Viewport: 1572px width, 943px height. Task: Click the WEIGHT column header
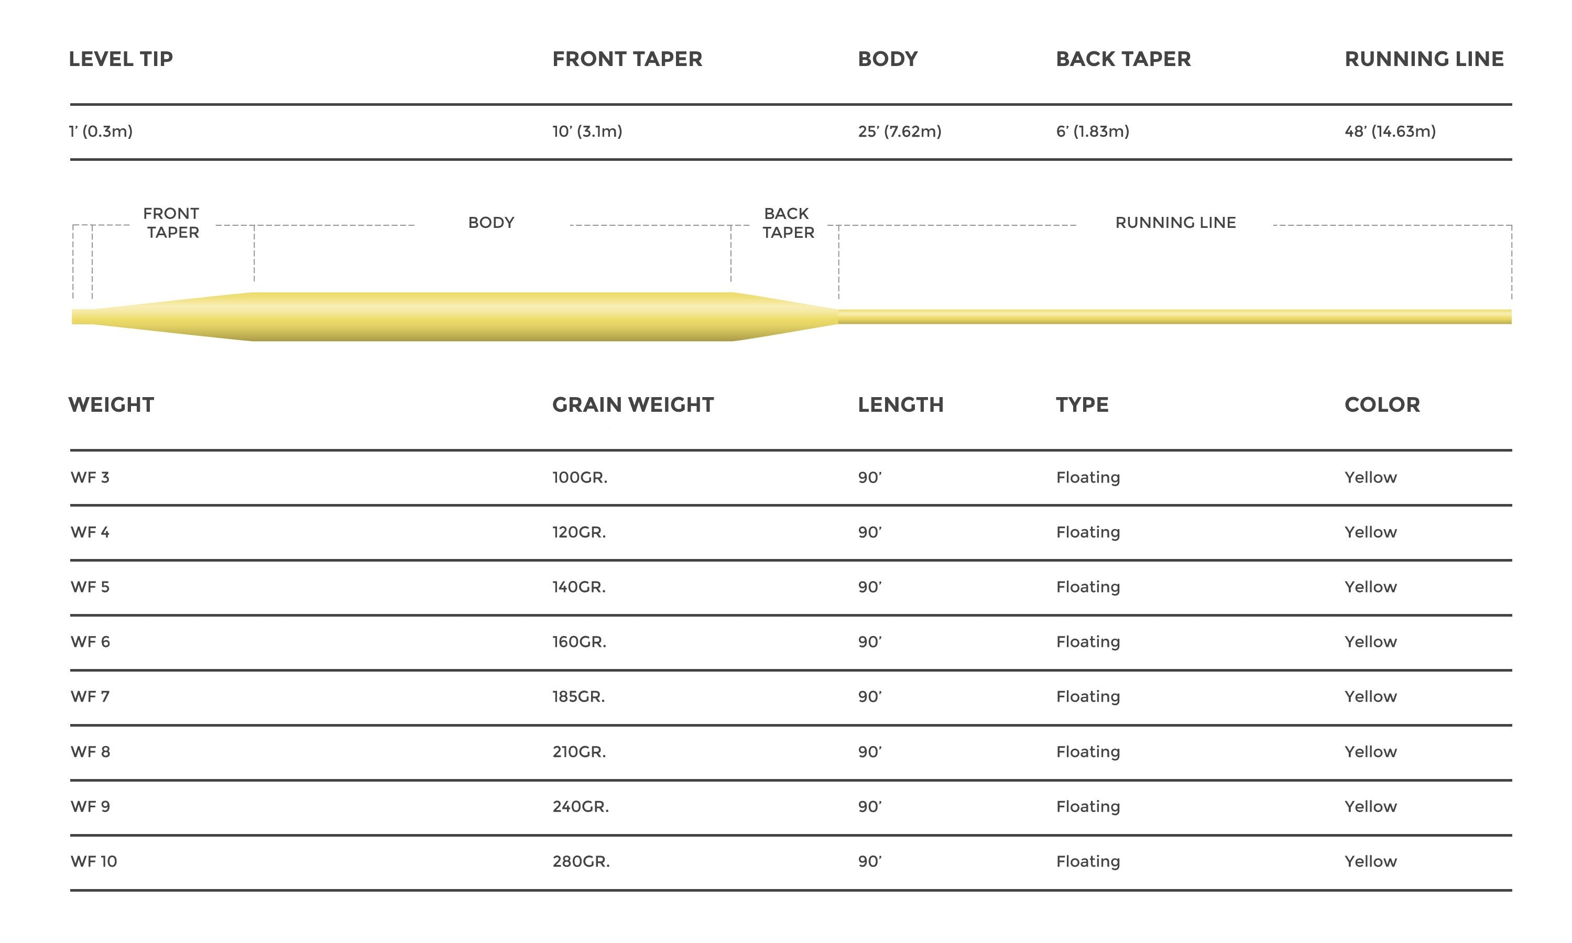pyautogui.click(x=111, y=405)
